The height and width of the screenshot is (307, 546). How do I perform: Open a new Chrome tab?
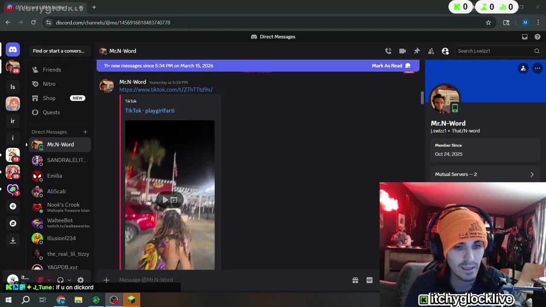pos(94,7)
